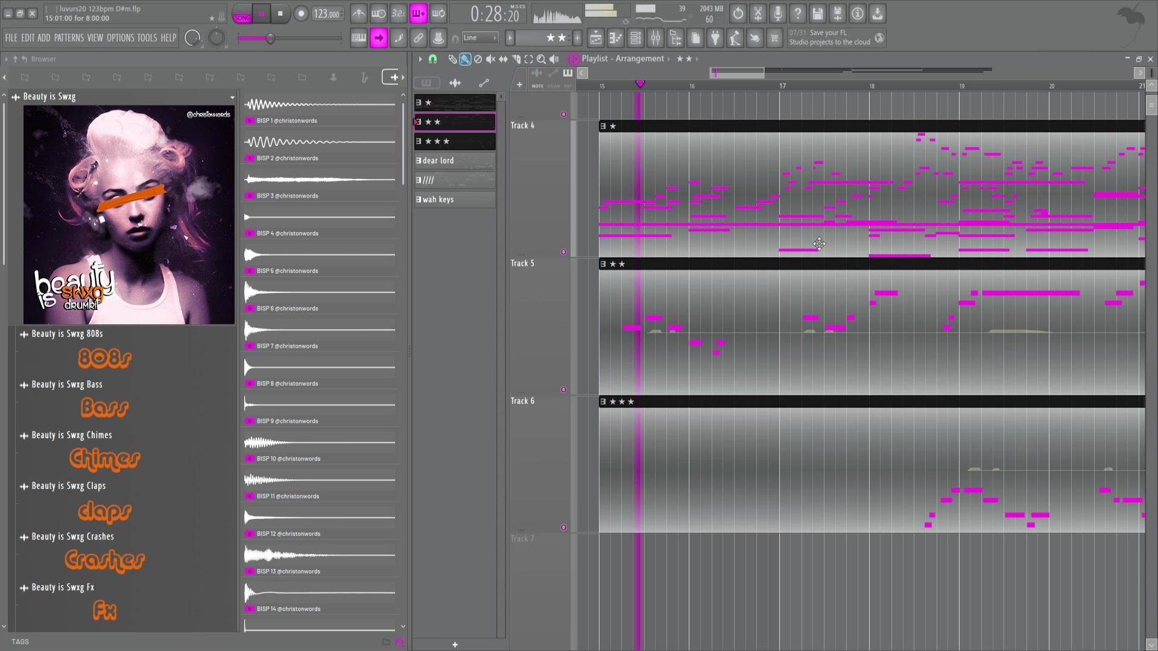Select the playlist mute tool
Screen dimensions: 1158x651
tap(490, 59)
